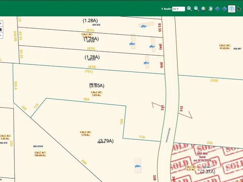
Task: Select the 5.65A parcel label
Action: [97, 86]
